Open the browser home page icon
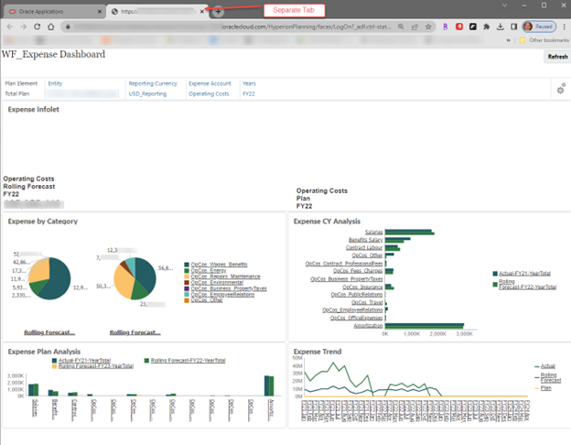Screen dimensions: 571x445 click(x=51, y=27)
